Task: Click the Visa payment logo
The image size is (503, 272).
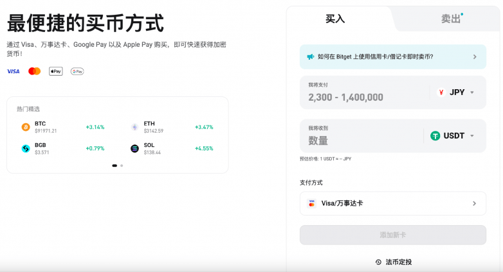Action: (x=13, y=71)
